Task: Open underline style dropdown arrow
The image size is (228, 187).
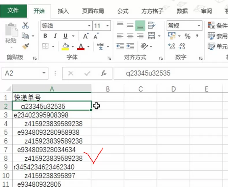Action: click(x=73, y=36)
